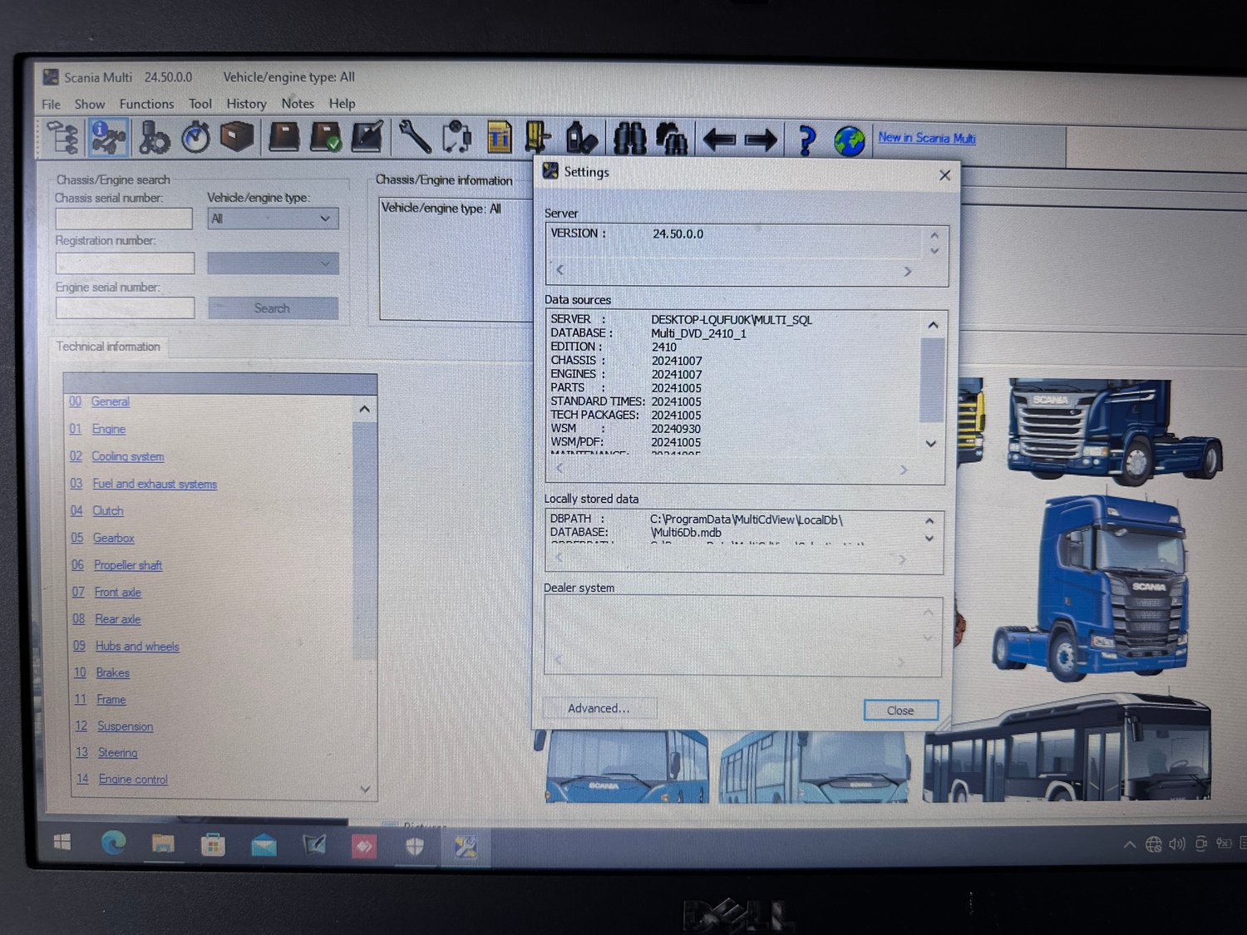Open the Windows Start menu

[x=62, y=843]
